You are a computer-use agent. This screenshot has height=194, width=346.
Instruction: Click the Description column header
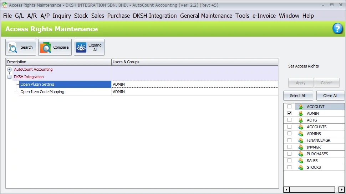tap(59, 62)
